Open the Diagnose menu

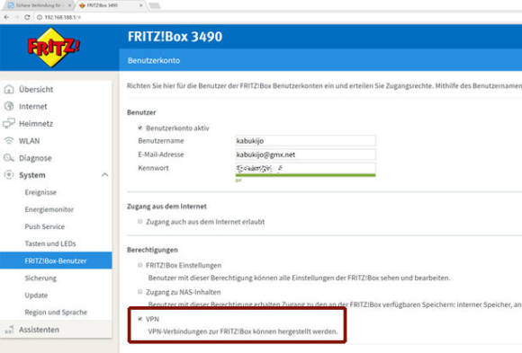tap(35, 158)
